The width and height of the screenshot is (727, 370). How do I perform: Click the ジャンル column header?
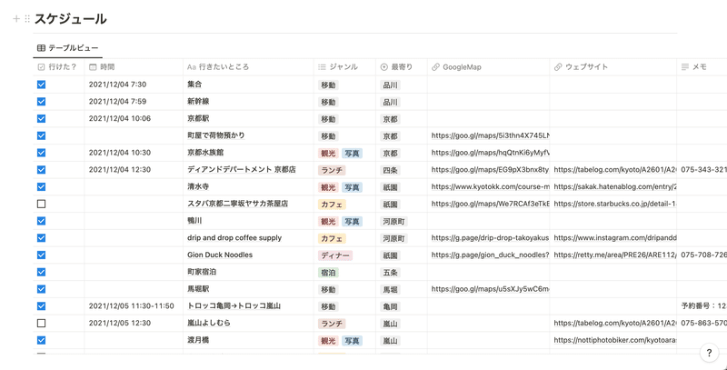344,66
